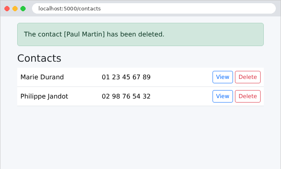Delete the Philippe Jandot contact
The height and width of the screenshot is (169, 281).
[248, 96]
